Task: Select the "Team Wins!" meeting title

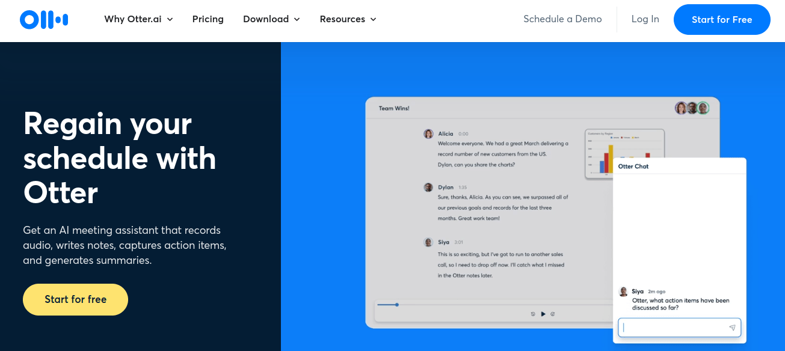Action: click(394, 108)
